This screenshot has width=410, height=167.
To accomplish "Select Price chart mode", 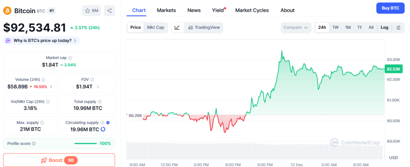I will [135, 28].
